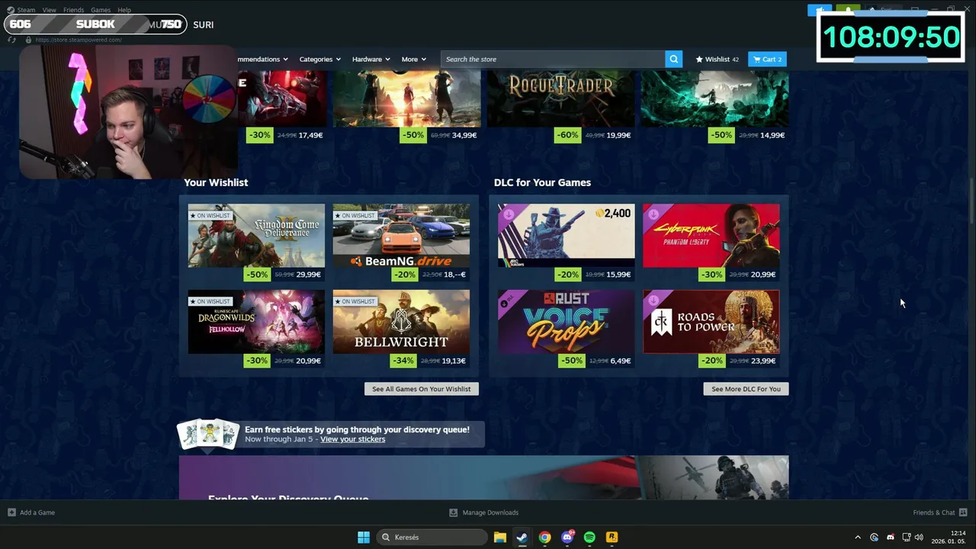The width and height of the screenshot is (976, 549).
Task: Click the Rogue Trader 19,99€ price
Action: click(618, 135)
